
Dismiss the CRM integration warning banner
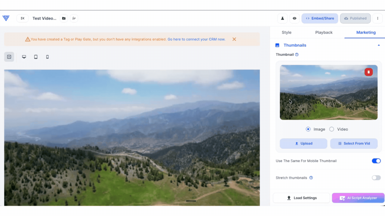point(234,39)
